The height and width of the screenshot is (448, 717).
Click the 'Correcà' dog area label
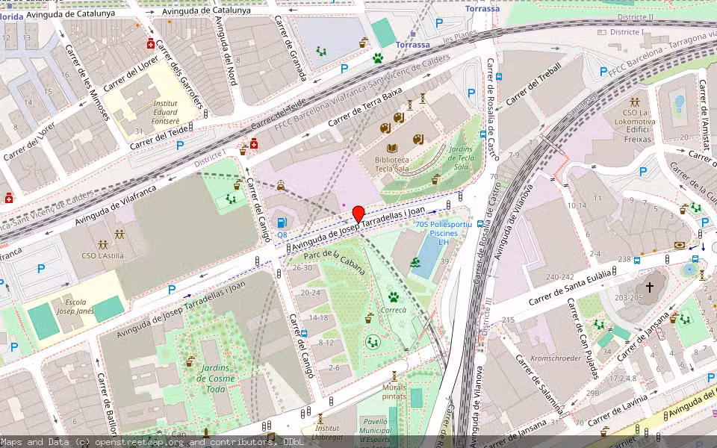click(394, 310)
